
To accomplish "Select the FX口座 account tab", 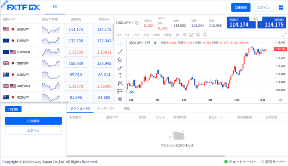I will point(13,109).
